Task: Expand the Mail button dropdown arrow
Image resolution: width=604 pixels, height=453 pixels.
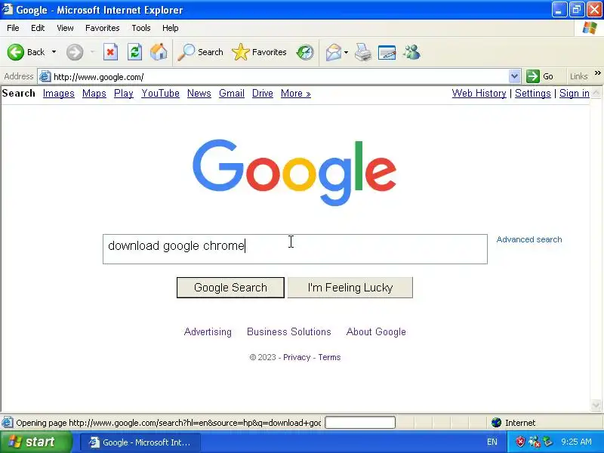Action: pyautogui.click(x=346, y=52)
